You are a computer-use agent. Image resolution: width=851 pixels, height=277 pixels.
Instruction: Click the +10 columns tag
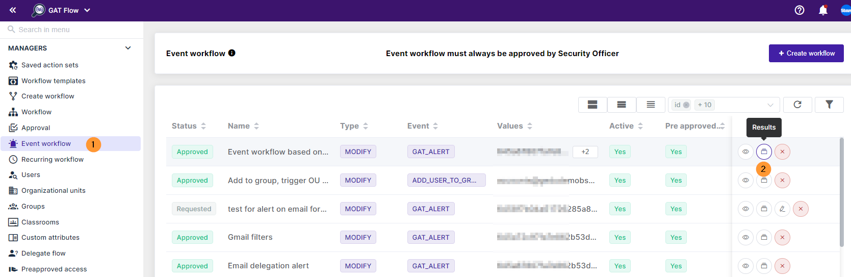click(x=705, y=105)
